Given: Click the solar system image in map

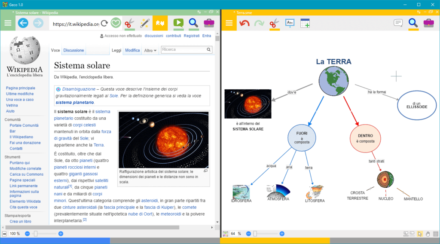Looking at the screenshot, I should [x=248, y=104].
